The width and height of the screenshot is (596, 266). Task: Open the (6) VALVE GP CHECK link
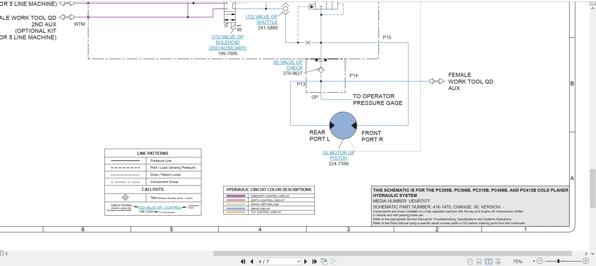288,65
